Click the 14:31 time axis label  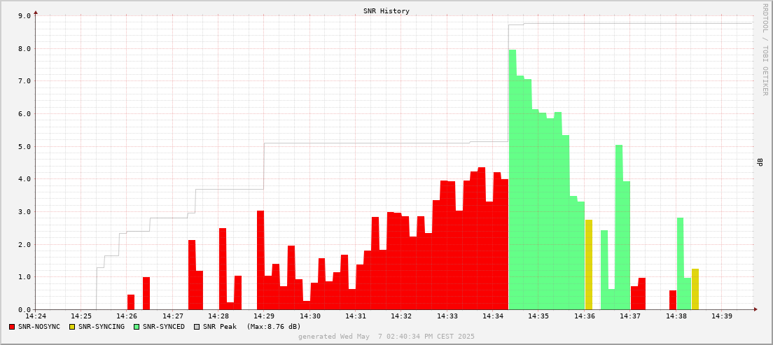356,316
